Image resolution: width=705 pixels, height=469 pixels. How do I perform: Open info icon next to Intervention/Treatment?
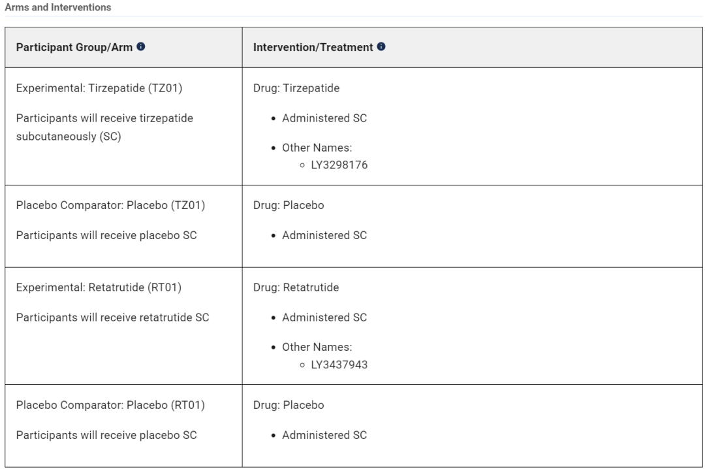click(381, 46)
